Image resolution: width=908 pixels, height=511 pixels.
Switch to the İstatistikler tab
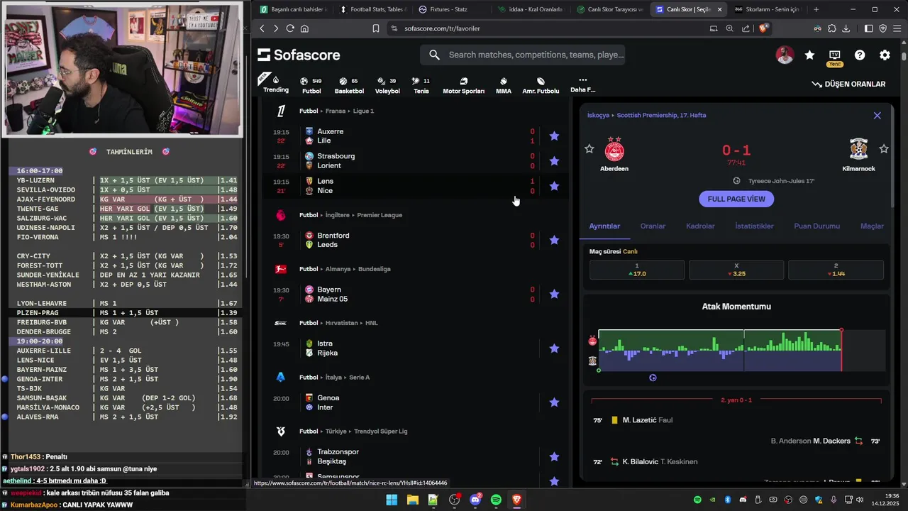[x=754, y=226]
